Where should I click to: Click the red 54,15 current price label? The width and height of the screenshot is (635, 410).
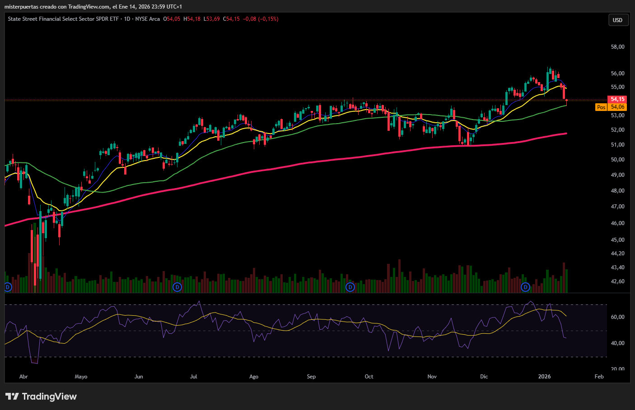(617, 99)
